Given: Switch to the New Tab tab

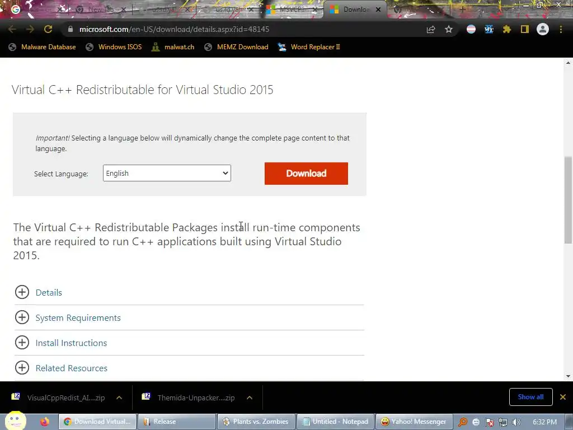Looking at the screenshot, I should click(x=98, y=10).
